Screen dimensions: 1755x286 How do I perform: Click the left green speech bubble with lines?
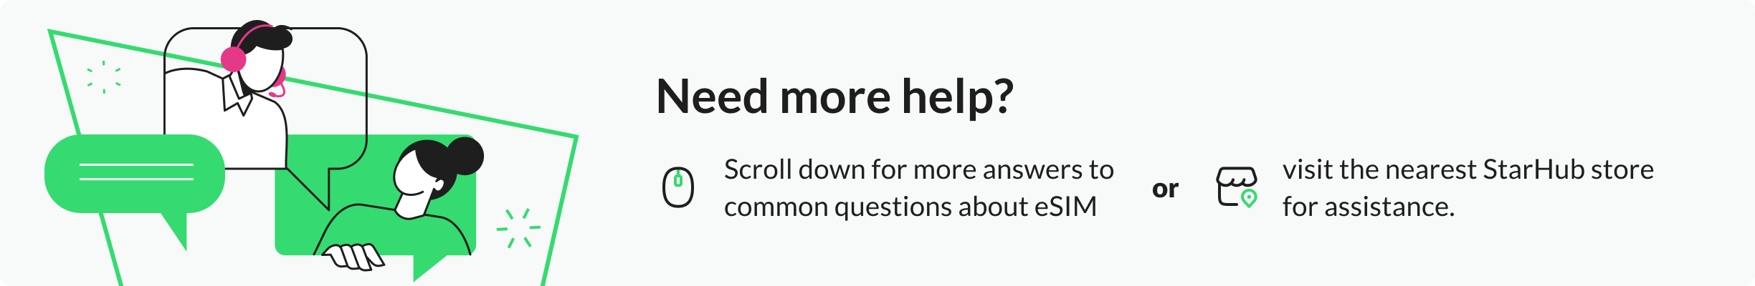tap(135, 173)
